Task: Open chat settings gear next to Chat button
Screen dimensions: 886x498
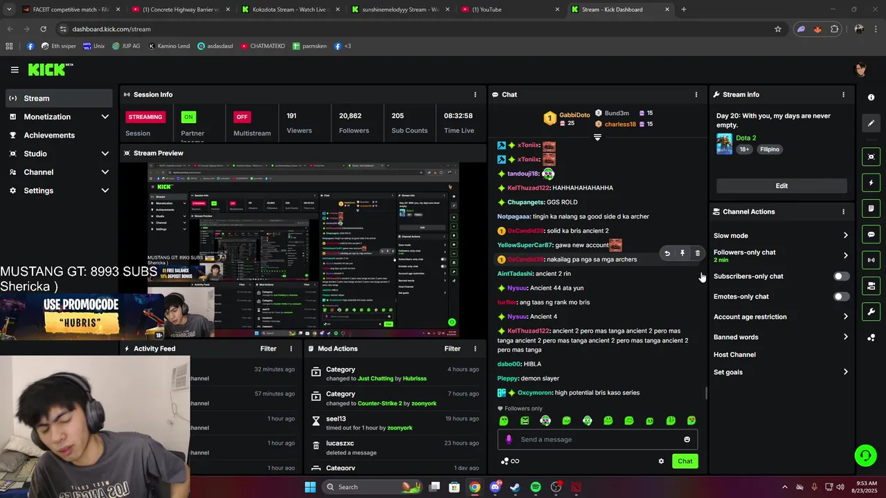Action: 661,461
